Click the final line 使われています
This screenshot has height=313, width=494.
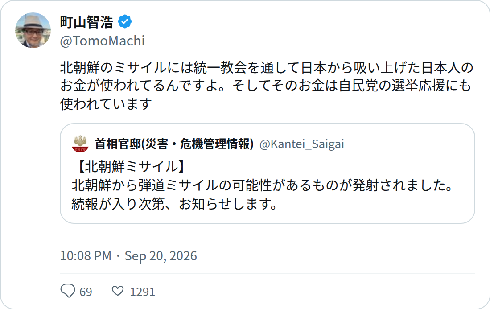(106, 104)
